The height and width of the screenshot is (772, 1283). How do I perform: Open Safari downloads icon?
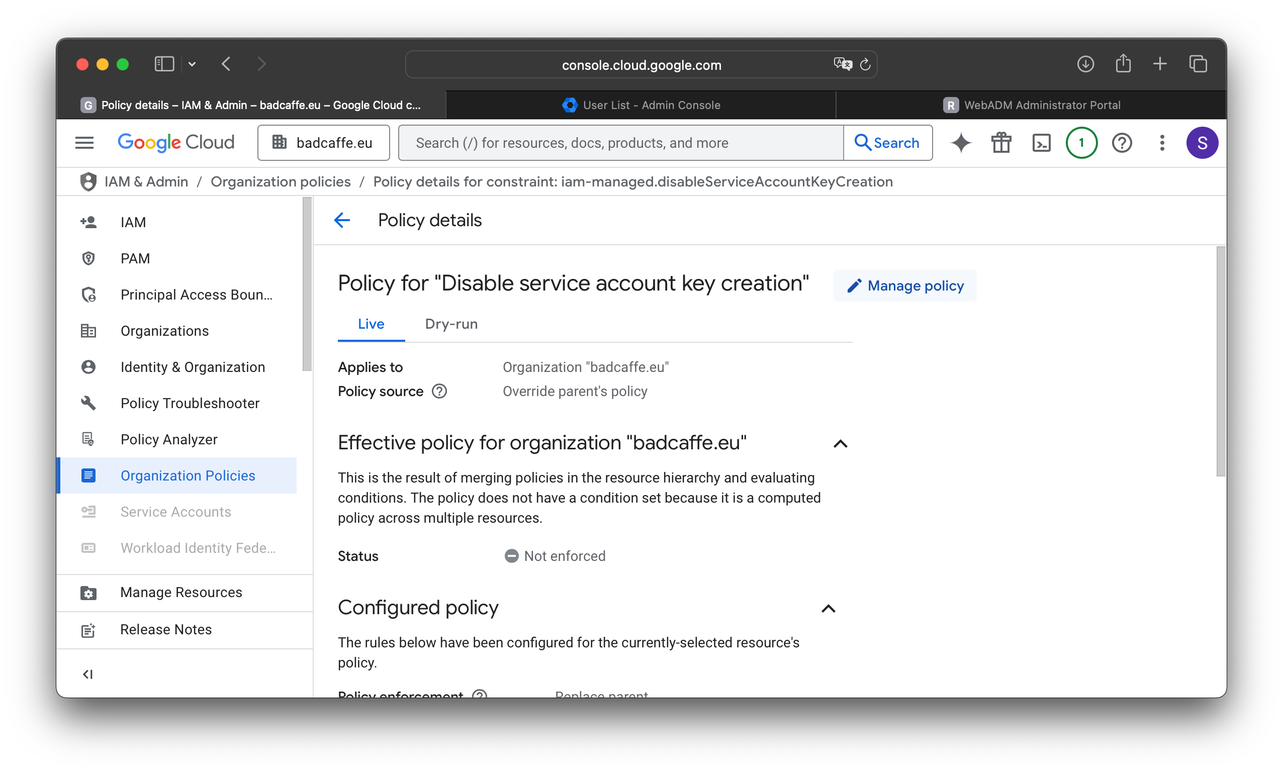1085,64
